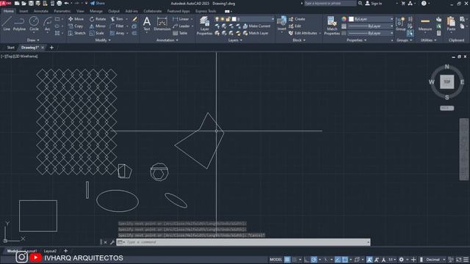Toggle object snap in status bar
The width and height of the screenshot is (470, 264).
click(344, 260)
